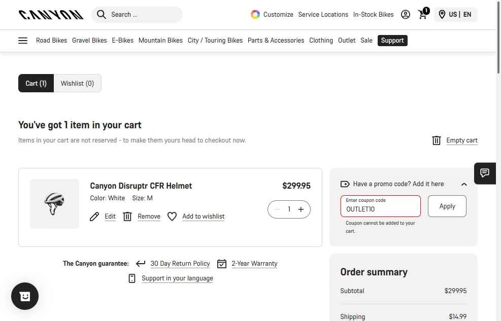
Task: Open the Outlet menu
Action: point(347,41)
